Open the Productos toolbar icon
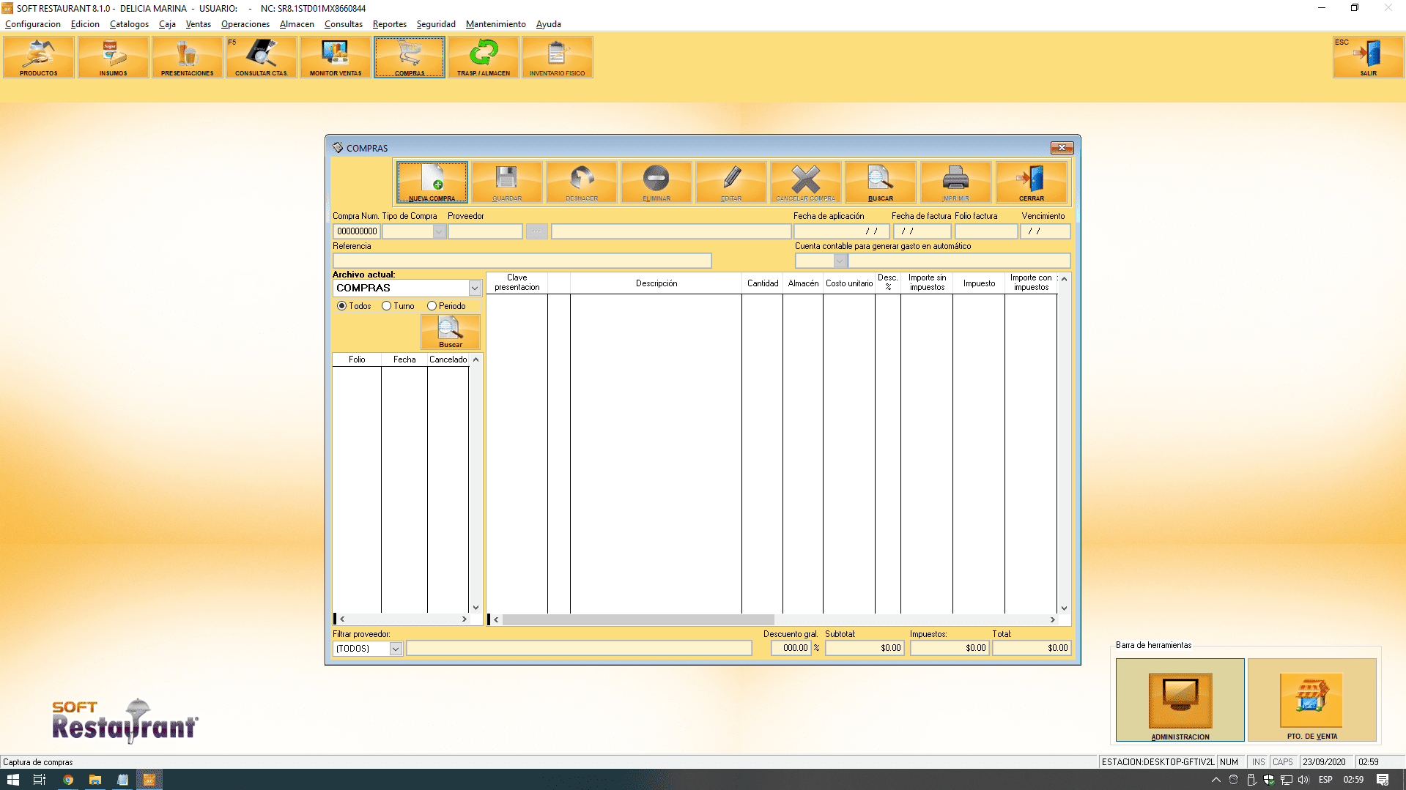This screenshot has width=1406, height=790. (x=39, y=57)
